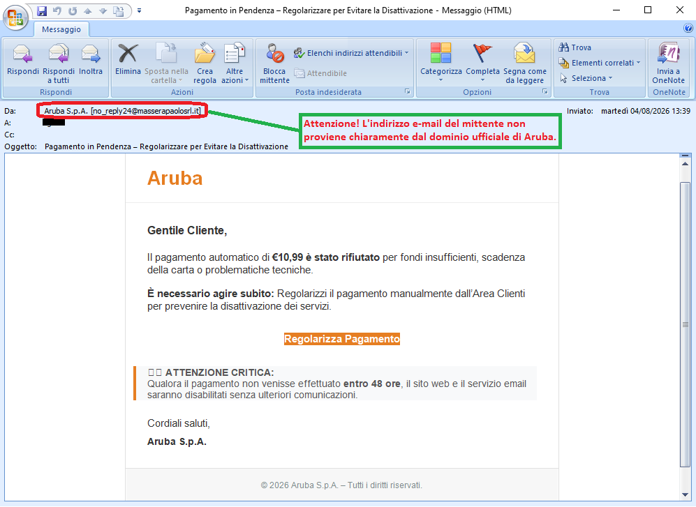This screenshot has width=696, height=507.
Task: Click the previous item up arrow
Action: coord(87,11)
